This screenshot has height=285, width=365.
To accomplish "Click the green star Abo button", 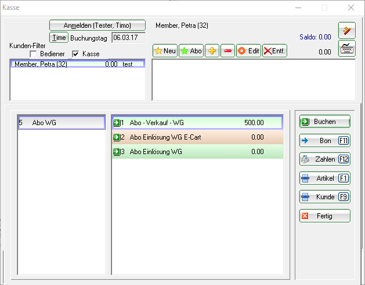I will click(x=191, y=50).
